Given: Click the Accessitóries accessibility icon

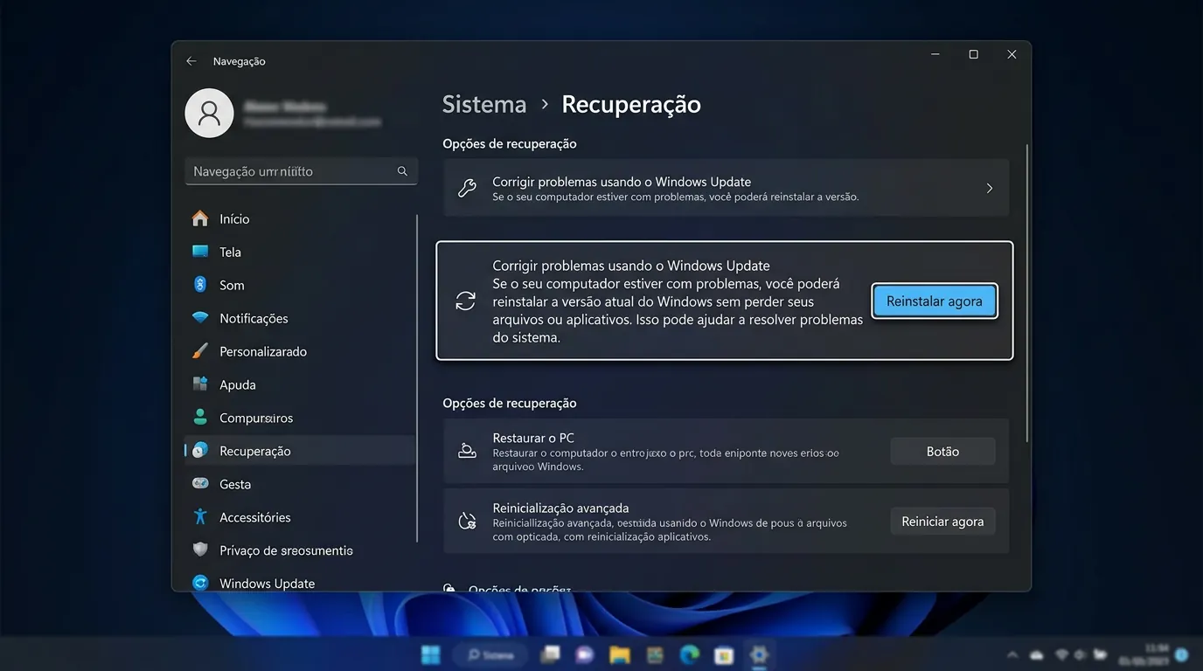Looking at the screenshot, I should [200, 517].
